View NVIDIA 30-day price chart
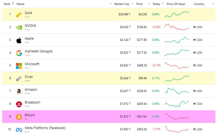 point(177,27)
